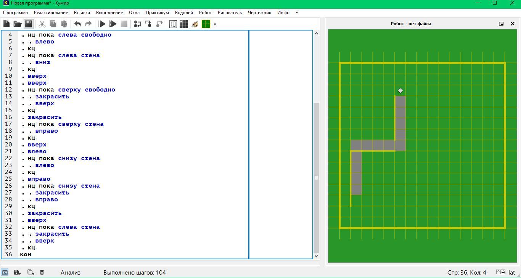Close the Robot panel
The height and width of the screenshot is (278, 521).
(513, 24)
